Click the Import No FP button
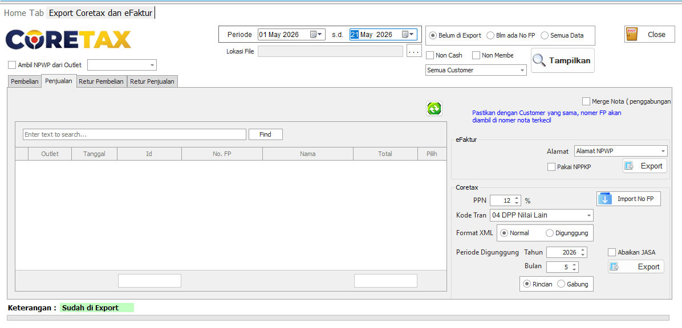The image size is (682, 328). point(628,199)
